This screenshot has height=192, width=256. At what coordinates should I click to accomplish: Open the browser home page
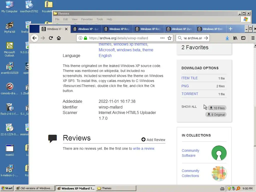(x=59, y=38)
